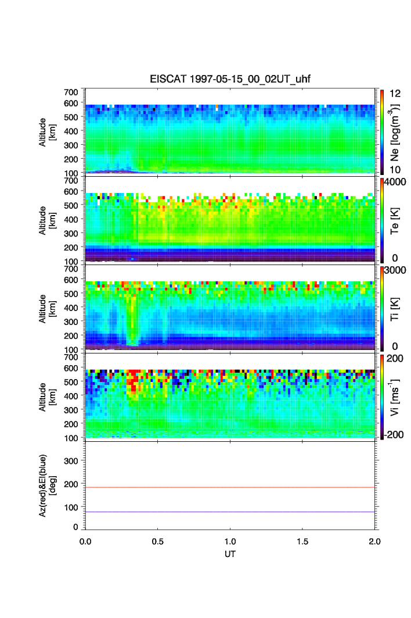Select the Ne [log(m-3)] colorbar label
This screenshot has width=411, height=618.
point(395,133)
